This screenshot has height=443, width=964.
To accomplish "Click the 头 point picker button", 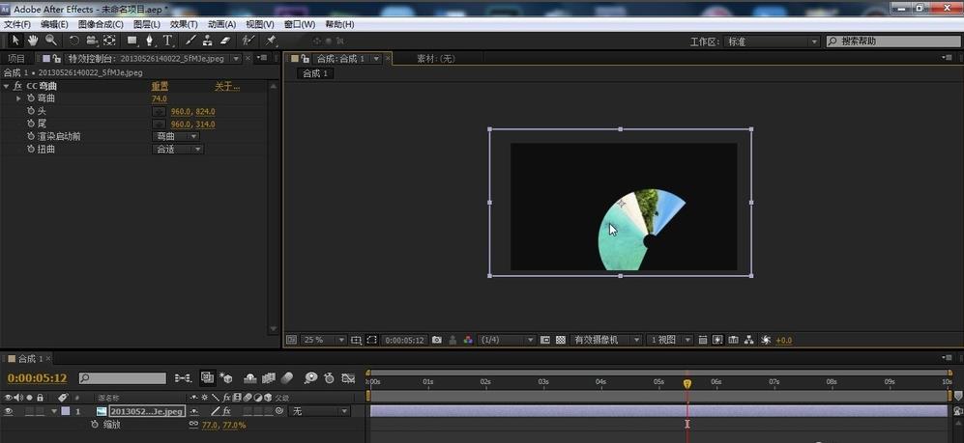I will click(160, 112).
